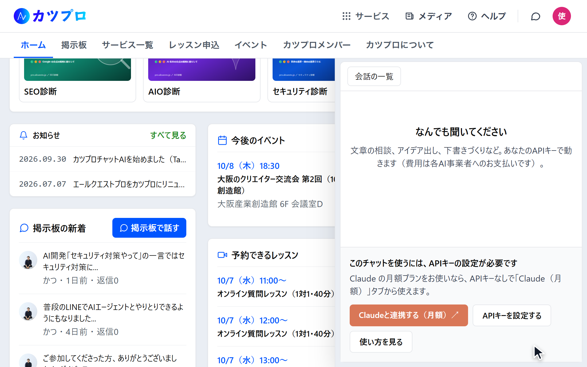Open the カツプロについて tab
Screen dimensions: 587x367
point(400,45)
